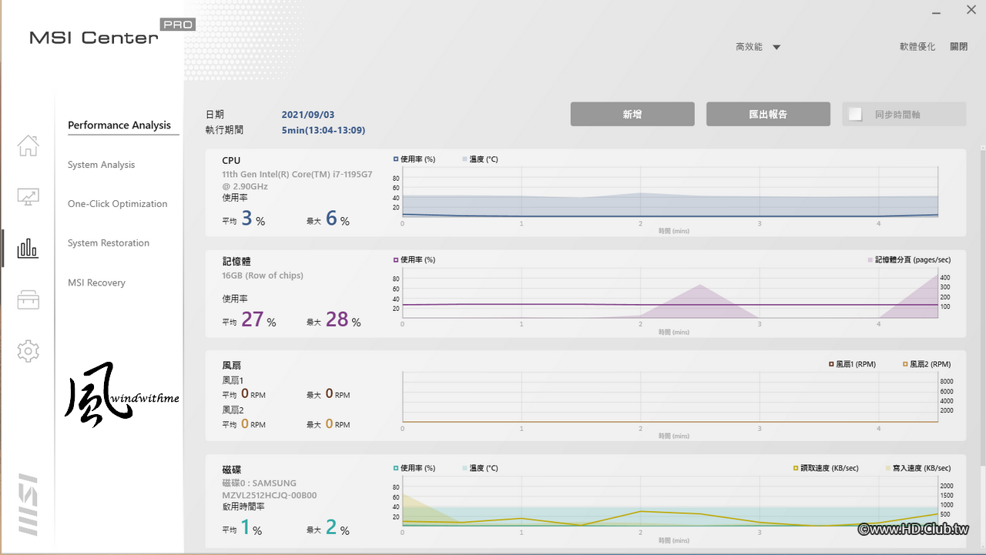Click the vertical scrollbar of the report
Screen dimensions: 986x555
(982, 306)
